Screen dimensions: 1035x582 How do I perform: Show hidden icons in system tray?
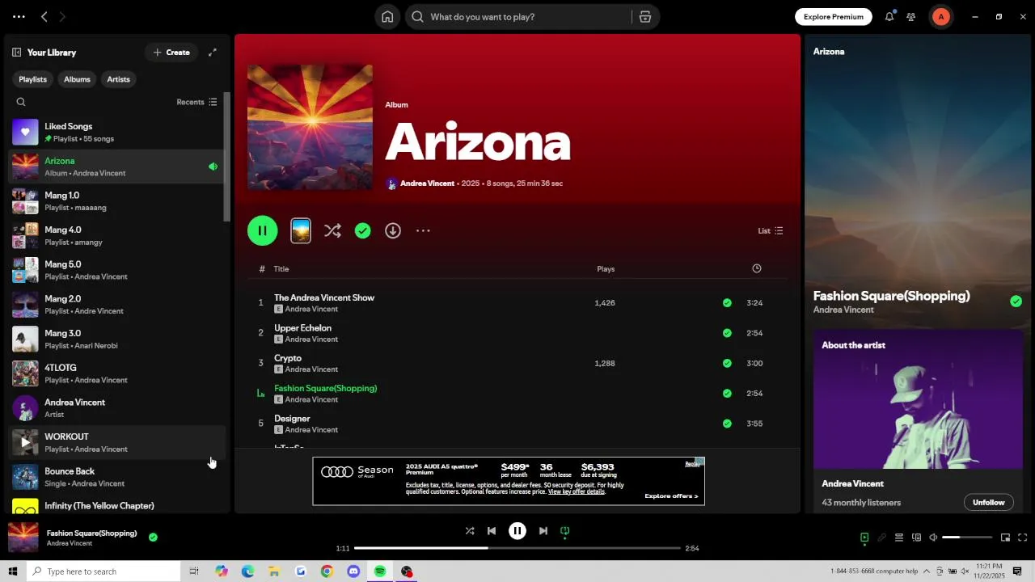pos(927,571)
